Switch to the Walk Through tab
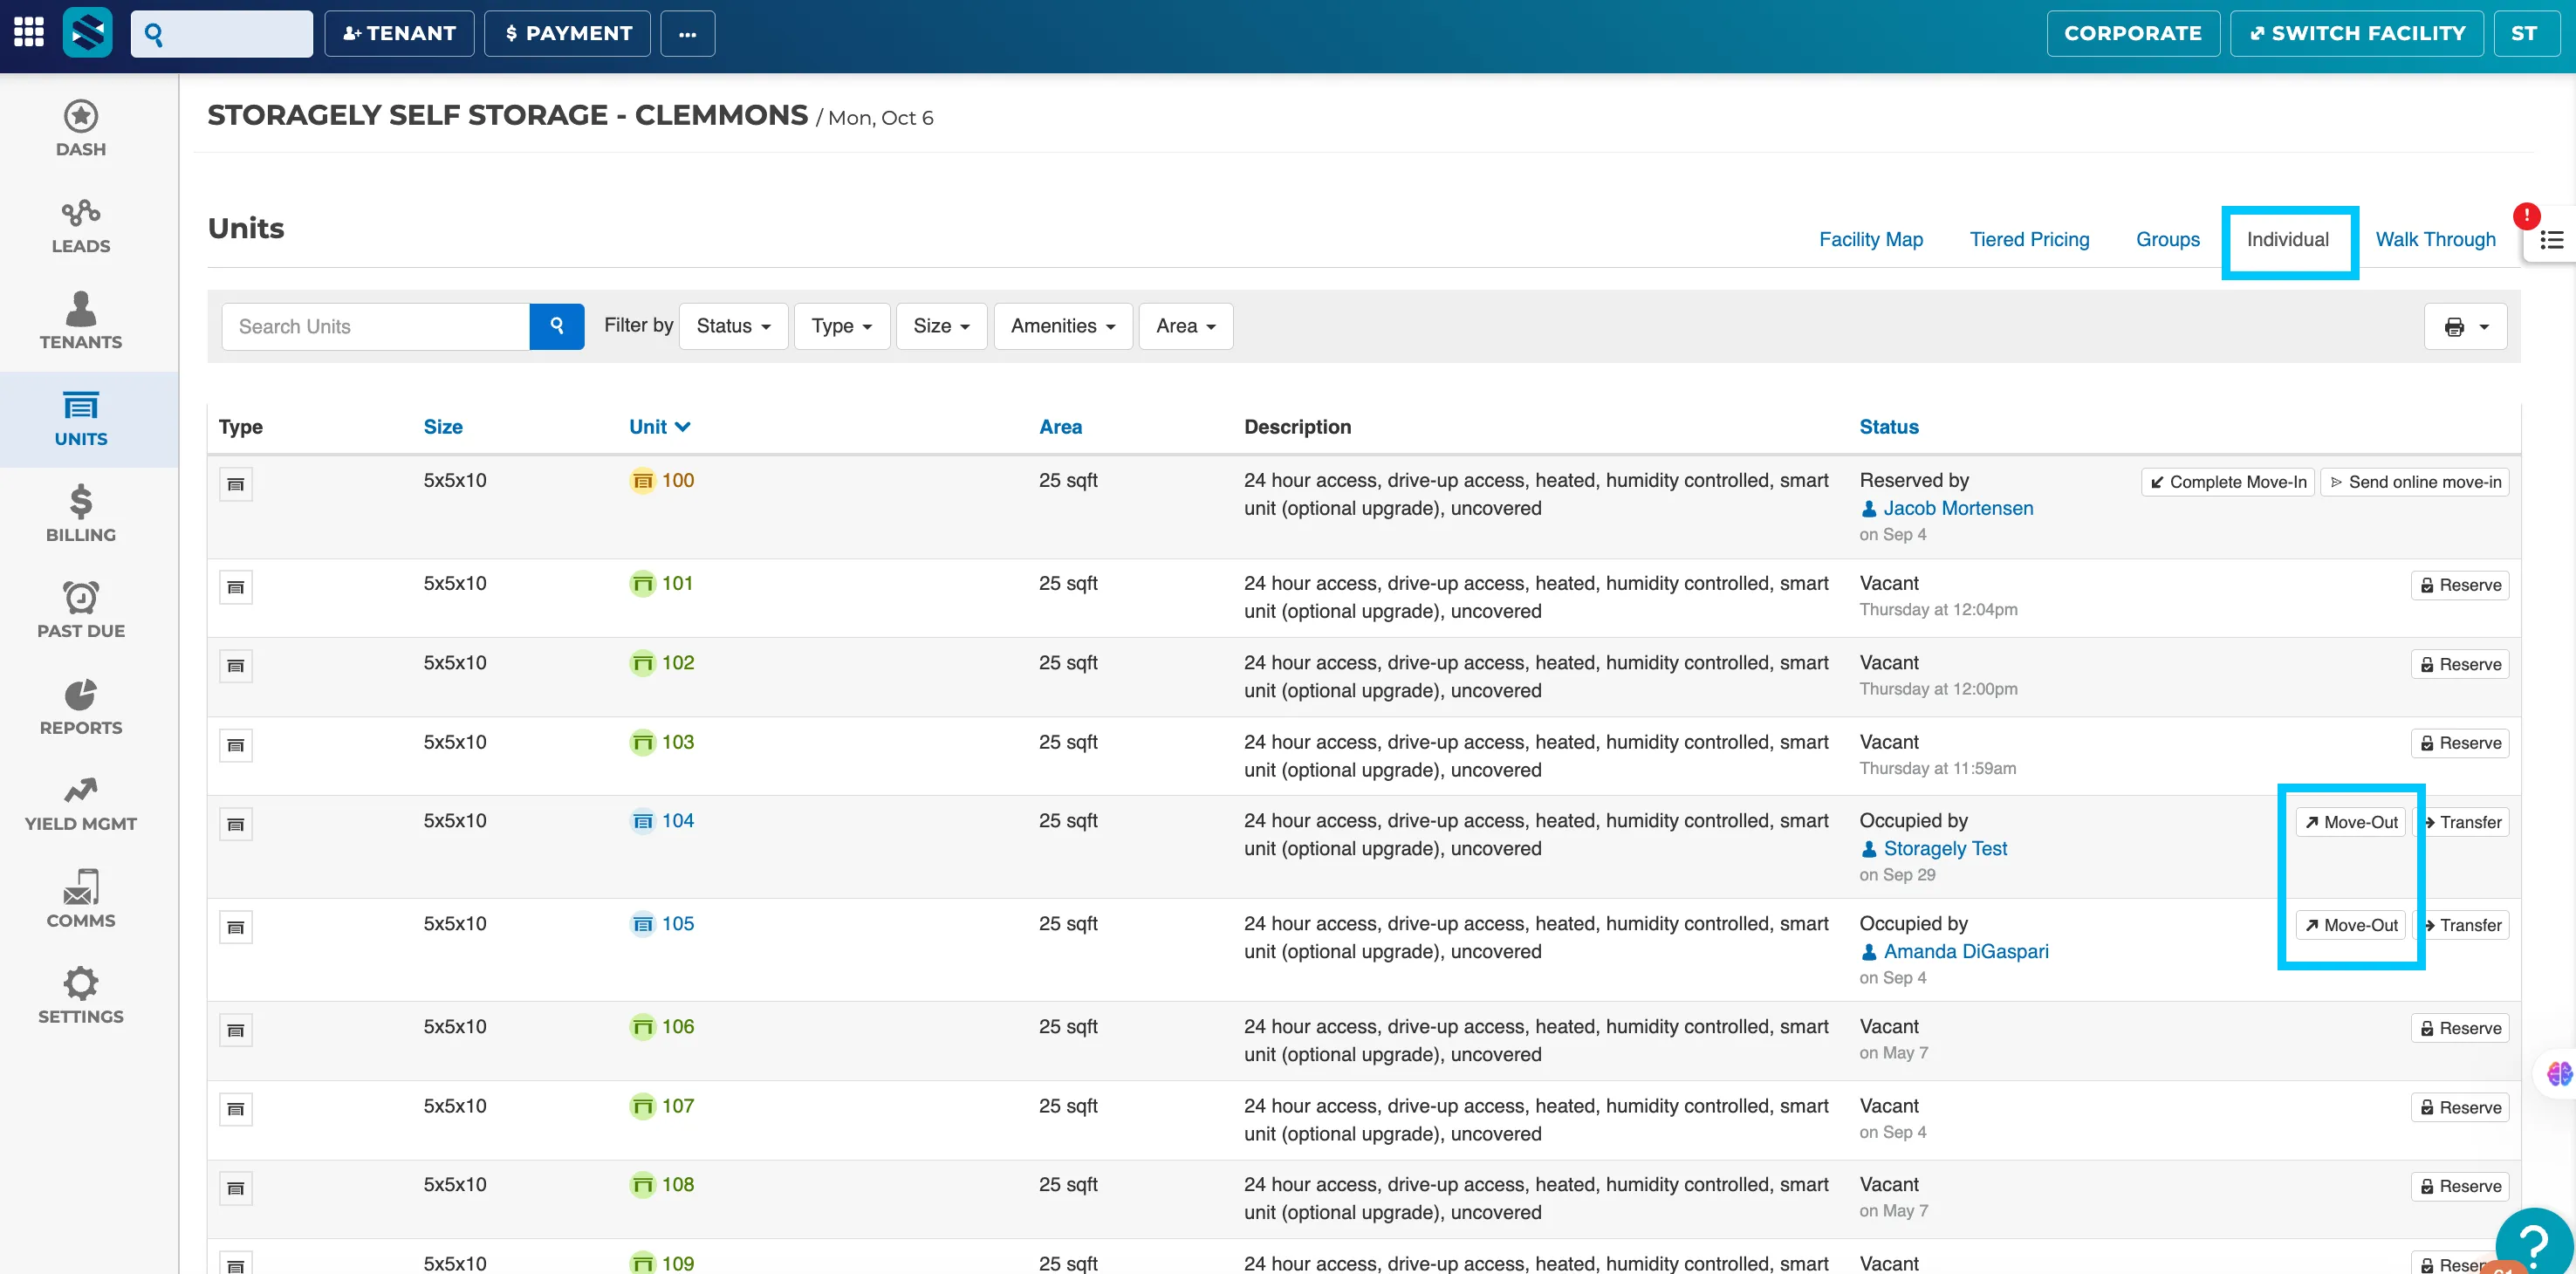 point(2435,239)
